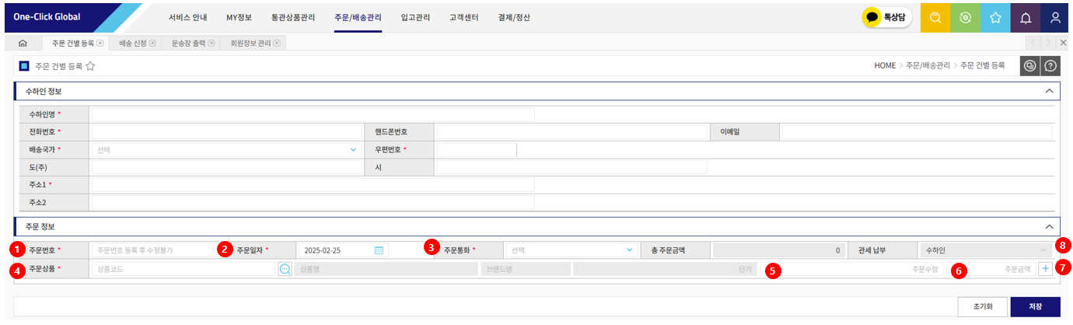Viewport: 1073px width, 325px height.
Task: Open the help question-mark icon
Action: [1051, 66]
